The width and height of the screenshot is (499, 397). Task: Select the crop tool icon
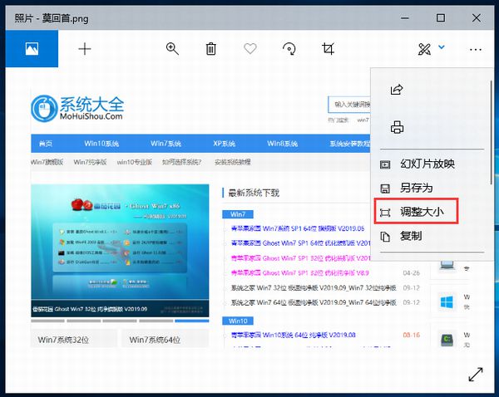(x=328, y=49)
